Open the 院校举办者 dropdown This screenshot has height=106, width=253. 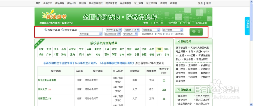[x=113, y=34]
